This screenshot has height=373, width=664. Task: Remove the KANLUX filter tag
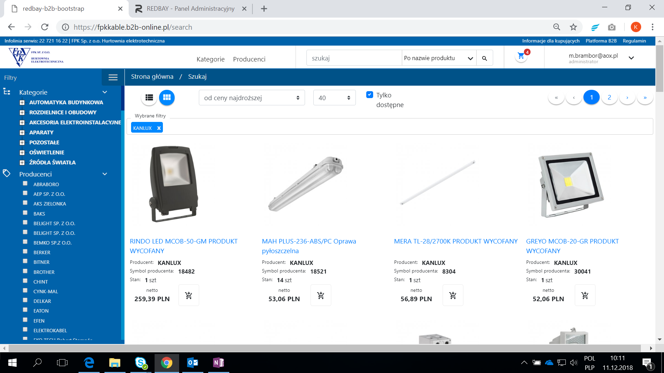(159, 128)
